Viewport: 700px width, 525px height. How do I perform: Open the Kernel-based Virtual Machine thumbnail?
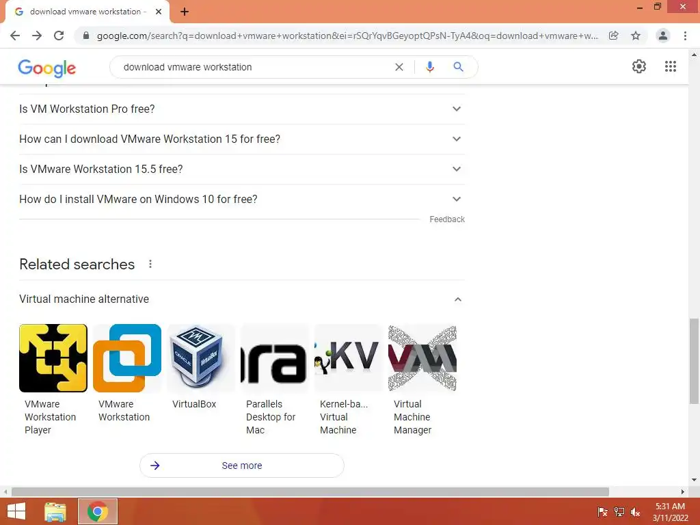coord(348,358)
